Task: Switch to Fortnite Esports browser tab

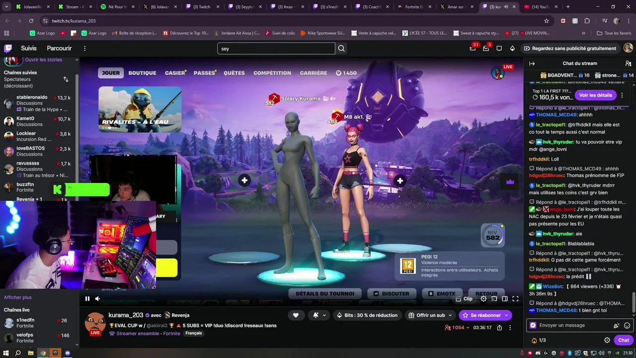Action: tap(414, 7)
